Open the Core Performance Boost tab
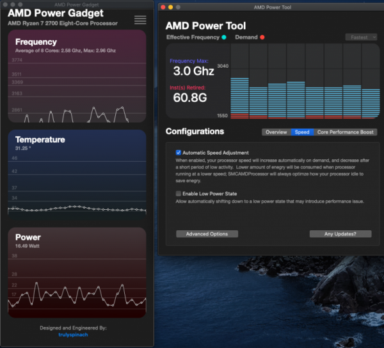384x348 pixels. coord(346,132)
